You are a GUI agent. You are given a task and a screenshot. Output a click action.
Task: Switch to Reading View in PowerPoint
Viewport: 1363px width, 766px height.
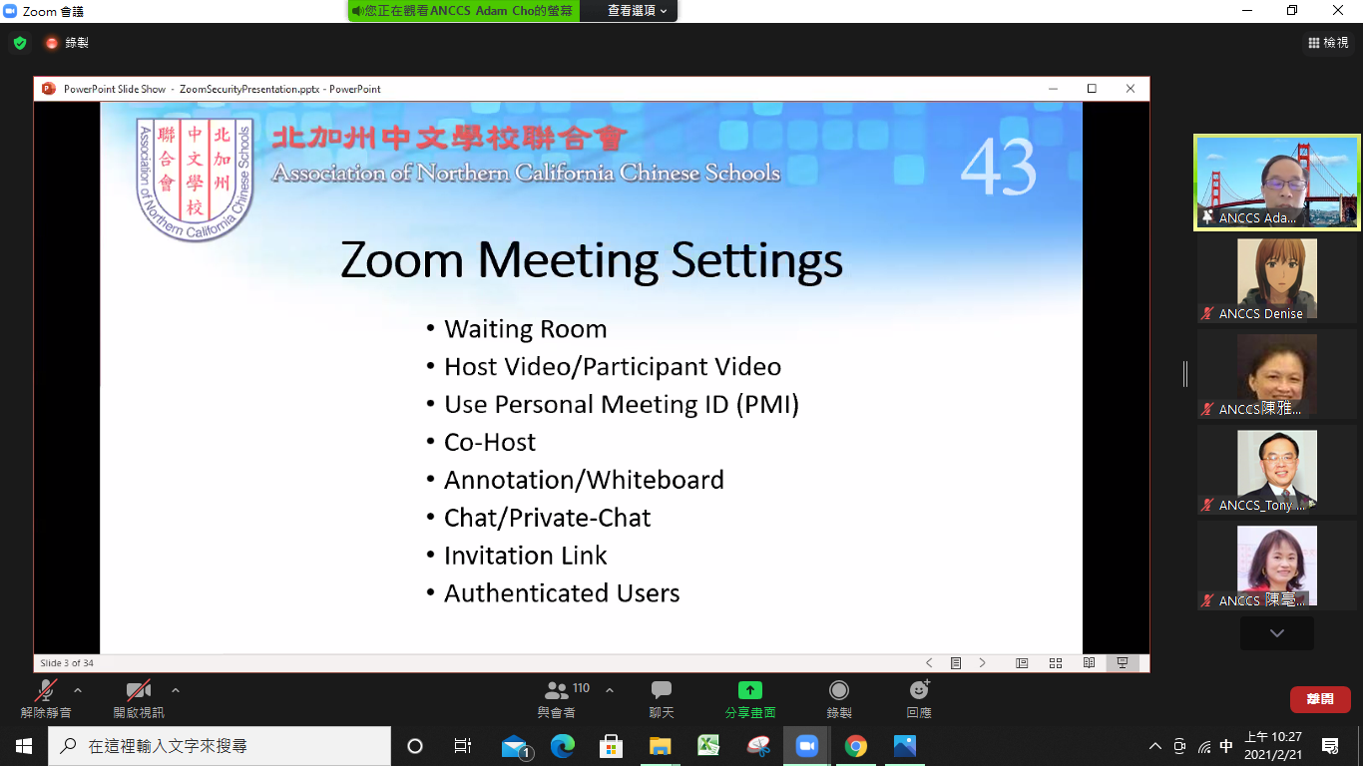[x=1088, y=662]
